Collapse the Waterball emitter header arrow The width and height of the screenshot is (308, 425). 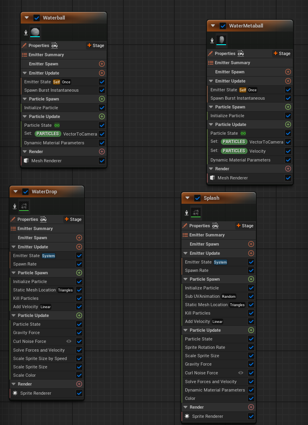(x=27, y=18)
